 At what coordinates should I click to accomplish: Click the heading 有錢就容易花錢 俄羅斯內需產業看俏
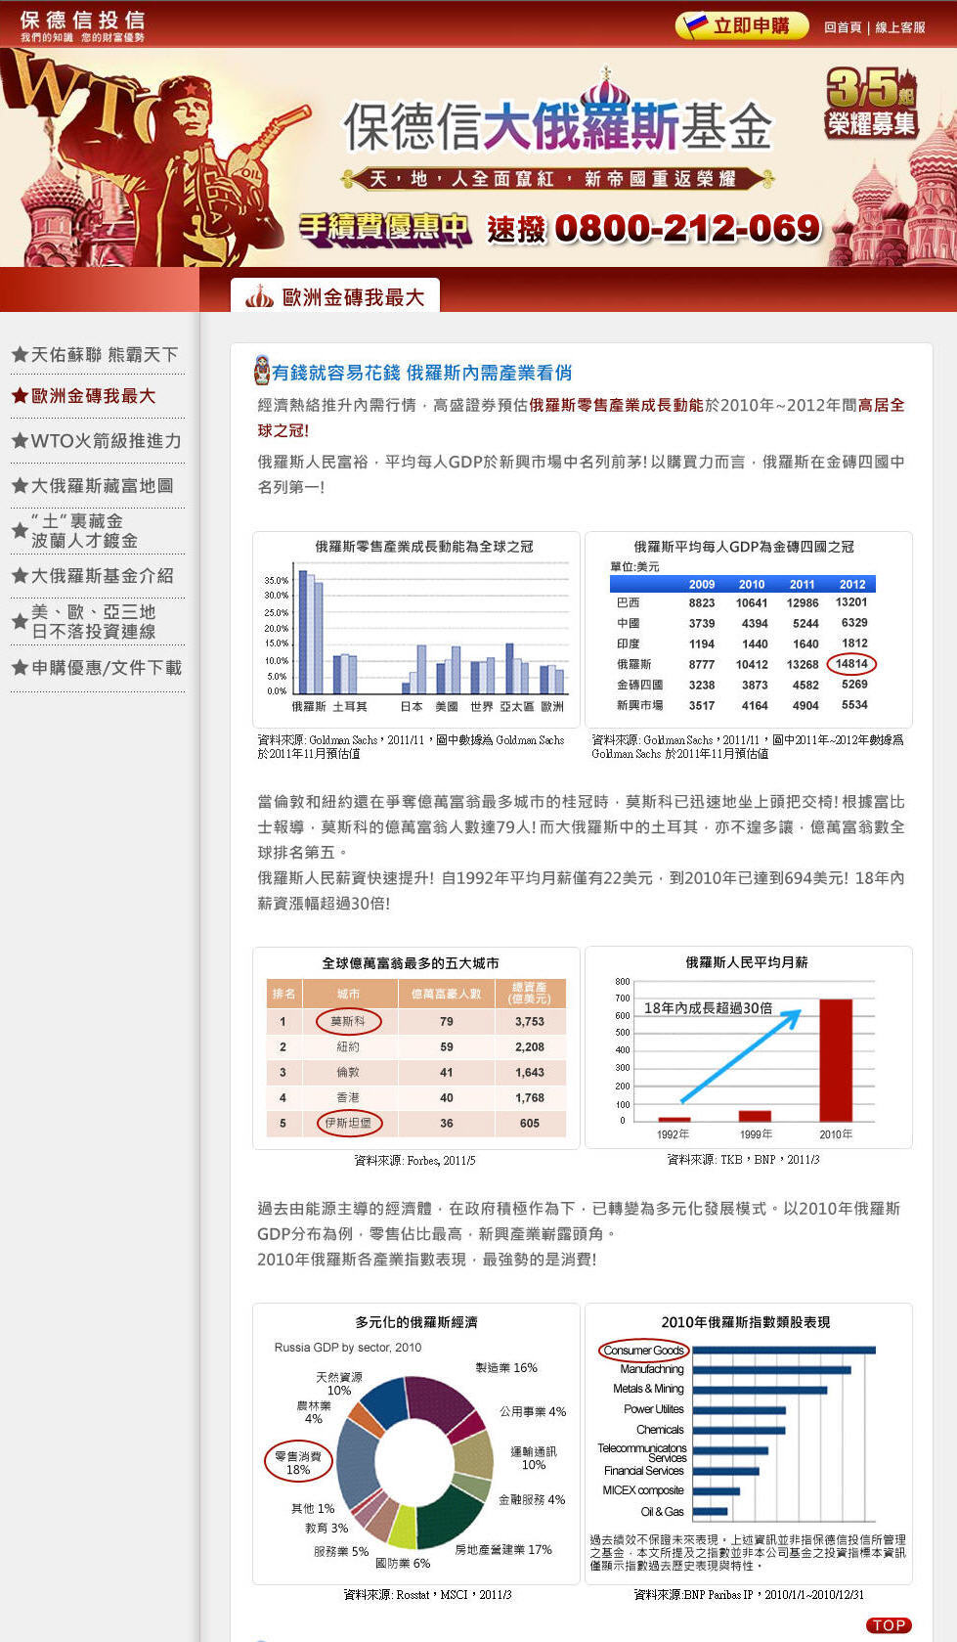[421, 373]
